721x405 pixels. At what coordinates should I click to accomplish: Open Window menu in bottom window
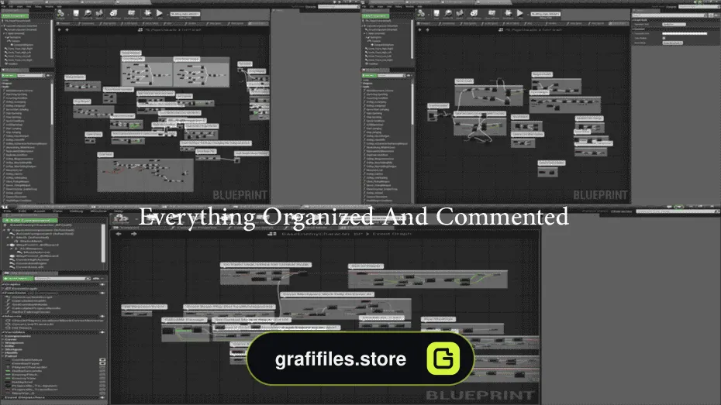coord(98,211)
